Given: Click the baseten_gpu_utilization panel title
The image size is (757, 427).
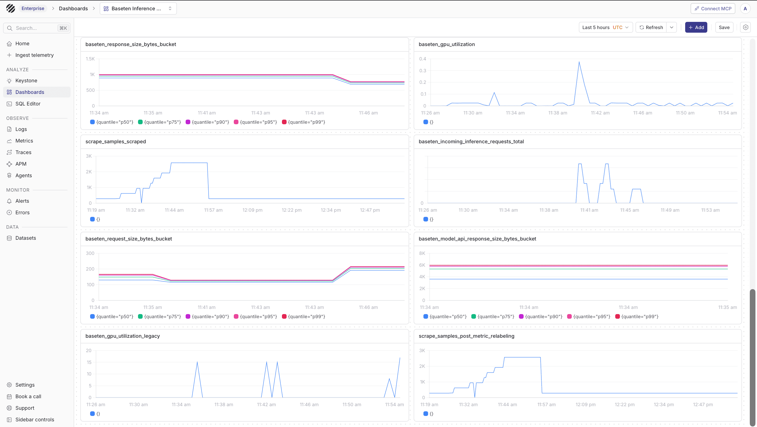Looking at the screenshot, I should (447, 44).
